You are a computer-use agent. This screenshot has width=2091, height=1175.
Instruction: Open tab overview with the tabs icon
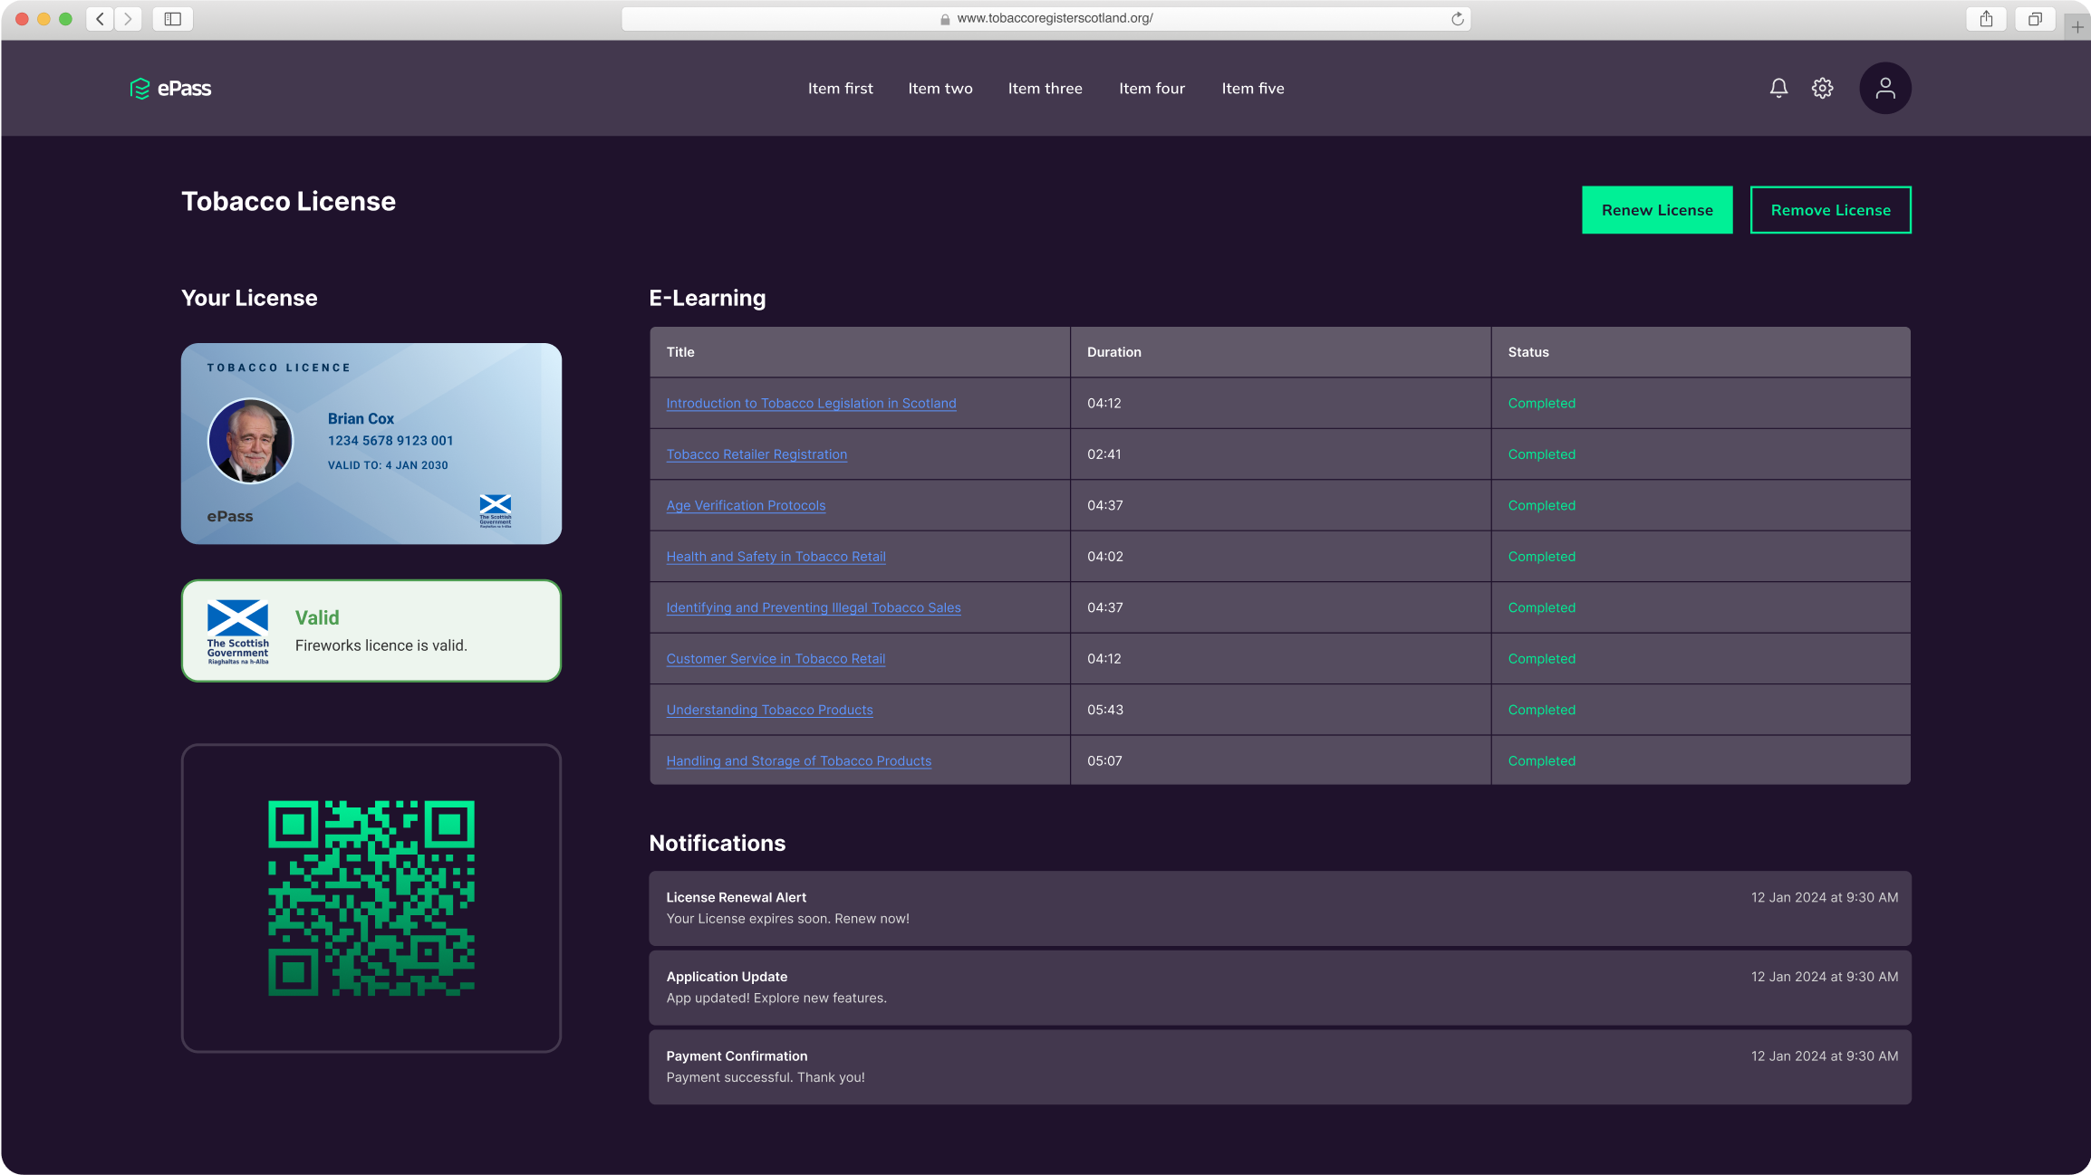click(x=2036, y=18)
